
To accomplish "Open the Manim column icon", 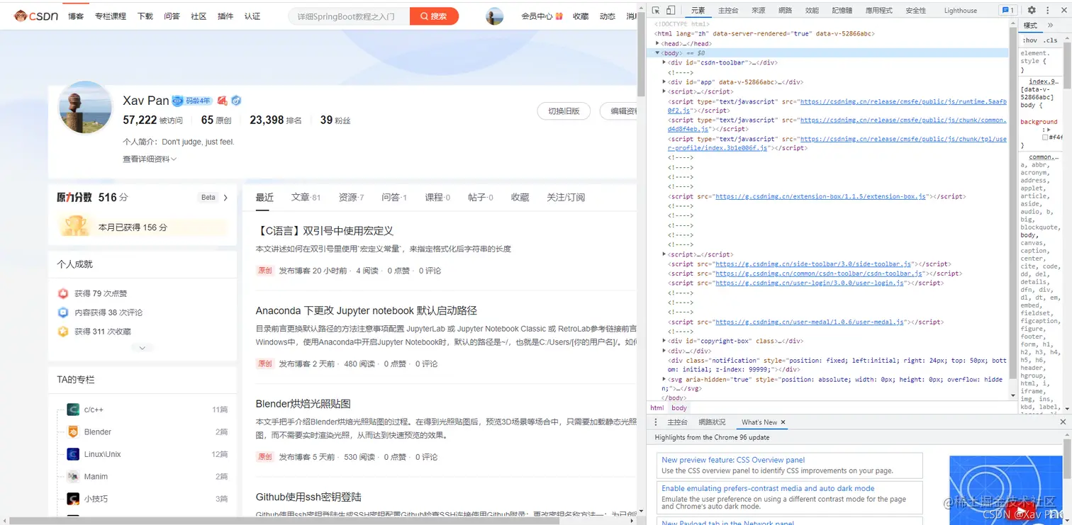I will click(72, 477).
